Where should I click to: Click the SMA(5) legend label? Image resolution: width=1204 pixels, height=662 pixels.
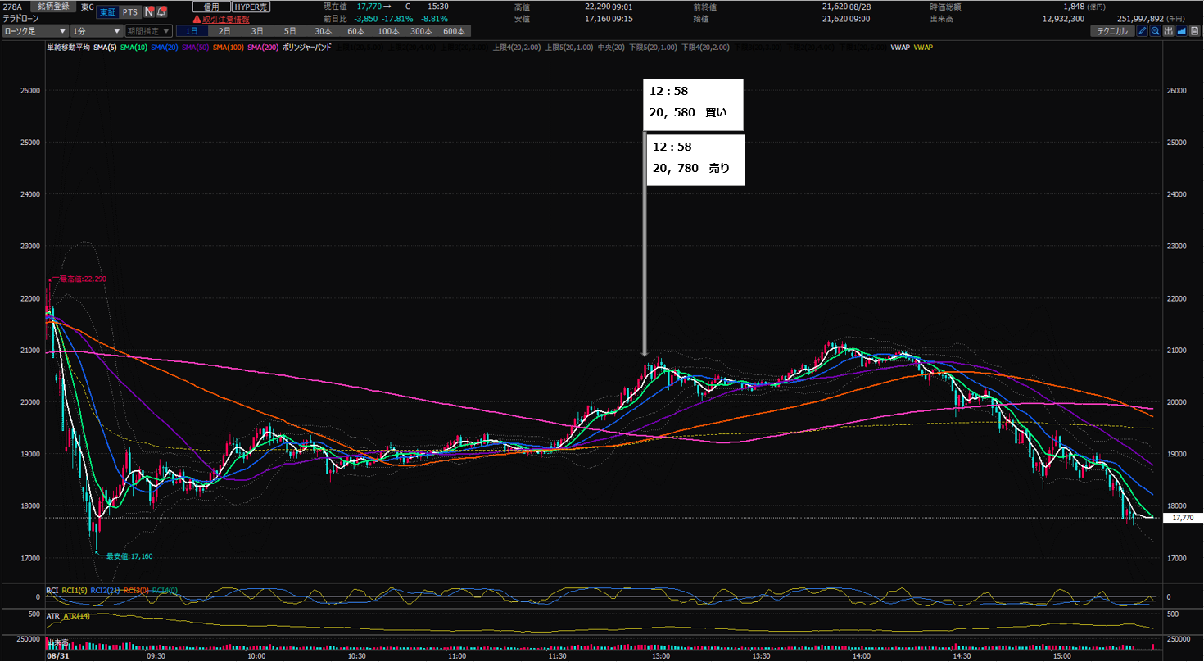pos(104,48)
